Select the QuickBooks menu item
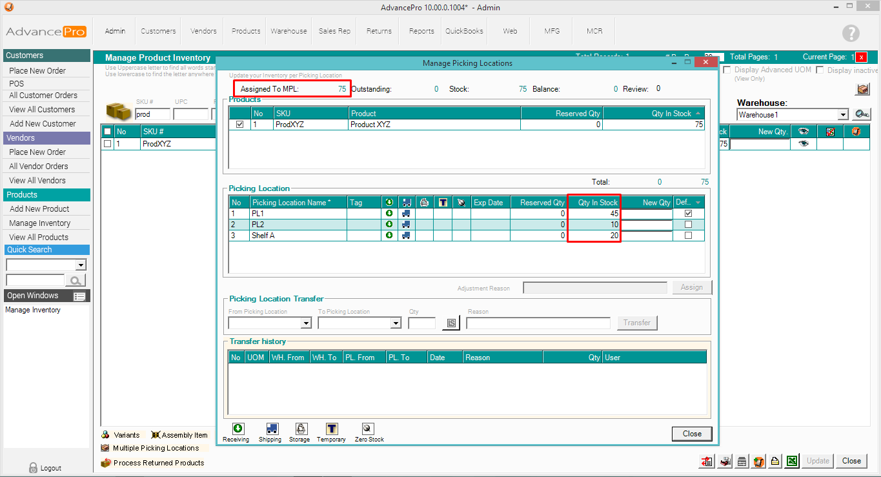The height and width of the screenshot is (477, 881). [464, 31]
